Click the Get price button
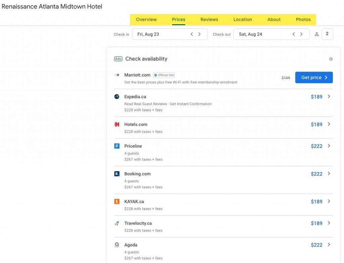Screen dimensions: 344x263 (x=314, y=77)
